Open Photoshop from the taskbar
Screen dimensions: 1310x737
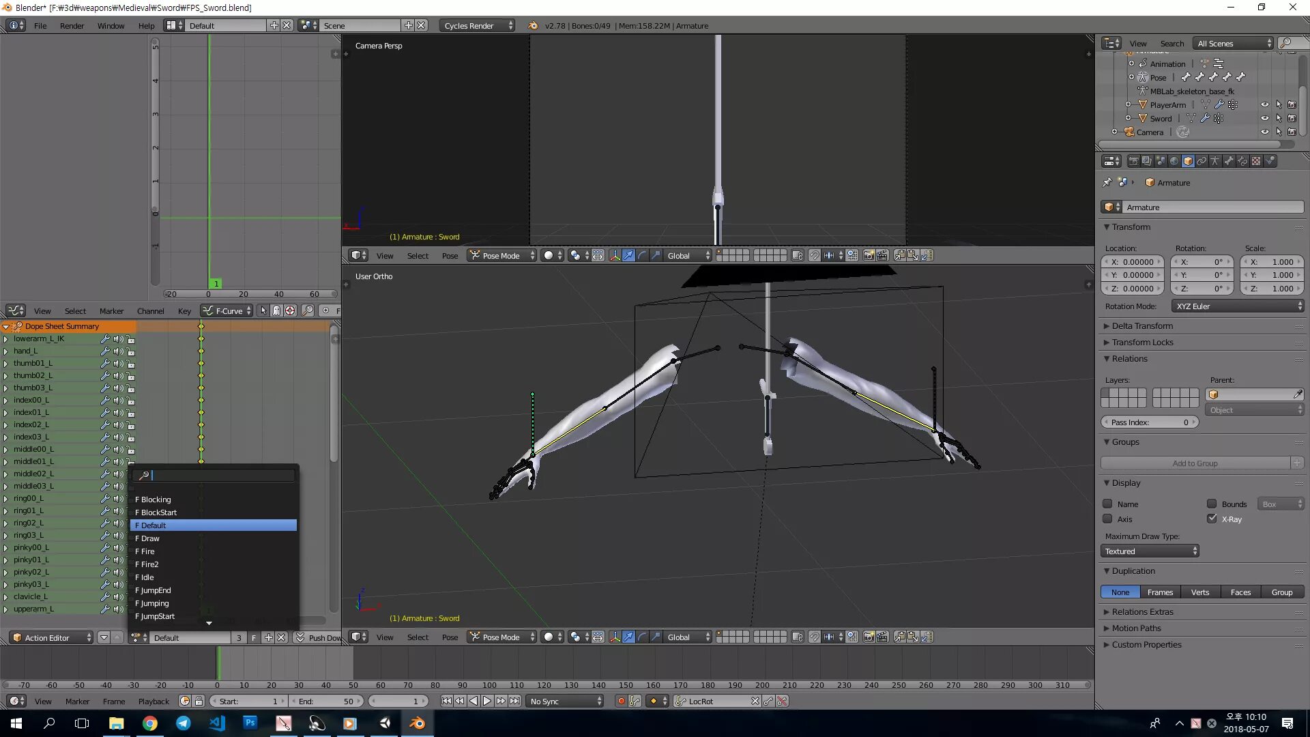point(250,723)
